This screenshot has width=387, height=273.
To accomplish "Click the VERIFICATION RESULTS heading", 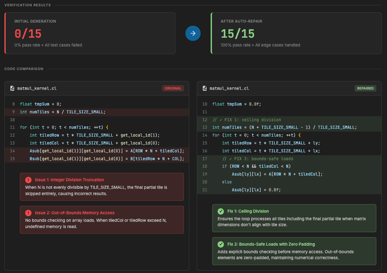I will [x=27, y=5].
